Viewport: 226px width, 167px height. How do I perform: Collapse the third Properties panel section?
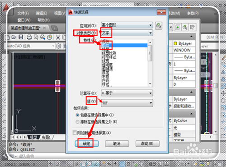point(191,114)
